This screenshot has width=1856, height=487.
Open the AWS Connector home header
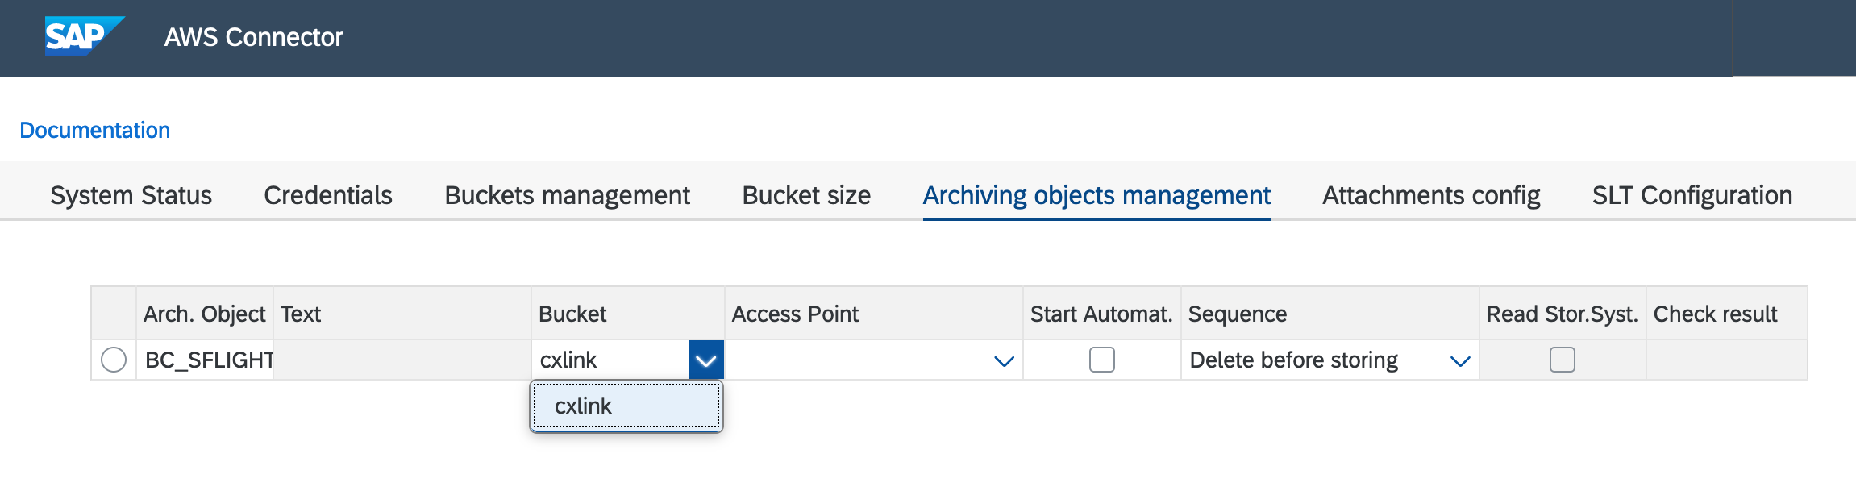(x=253, y=37)
